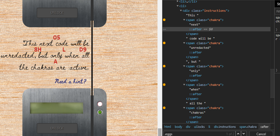Click the green indicator light on lower lock
The image size is (280, 136).
pyautogui.click(x=100, y=112)
